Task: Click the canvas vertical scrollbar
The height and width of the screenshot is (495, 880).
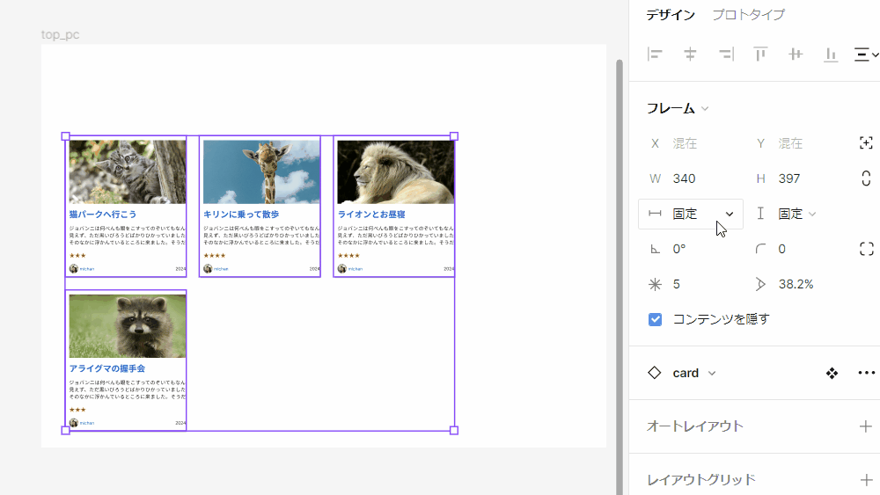Action: click(x=619, y=277)
